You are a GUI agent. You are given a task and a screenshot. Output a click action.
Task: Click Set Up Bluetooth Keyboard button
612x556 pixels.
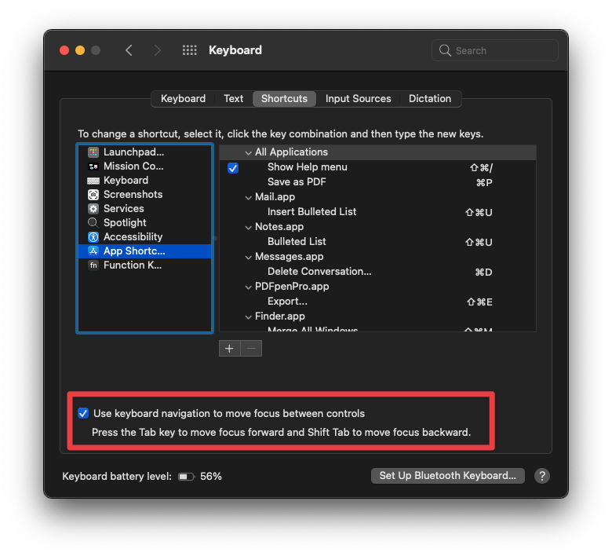click(x=447, y=476)
